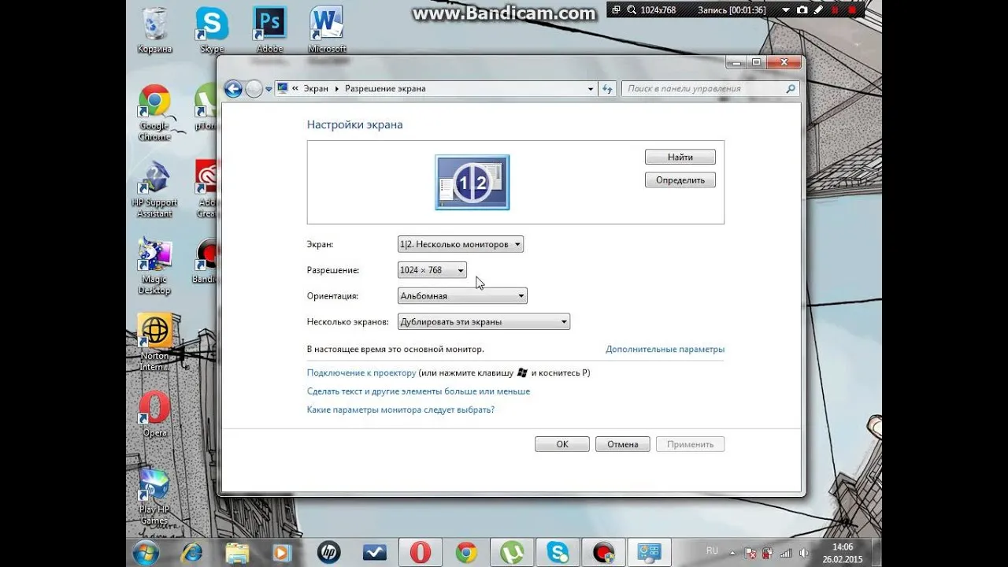Open the Play HP Games desktop icon

point(154,496)
